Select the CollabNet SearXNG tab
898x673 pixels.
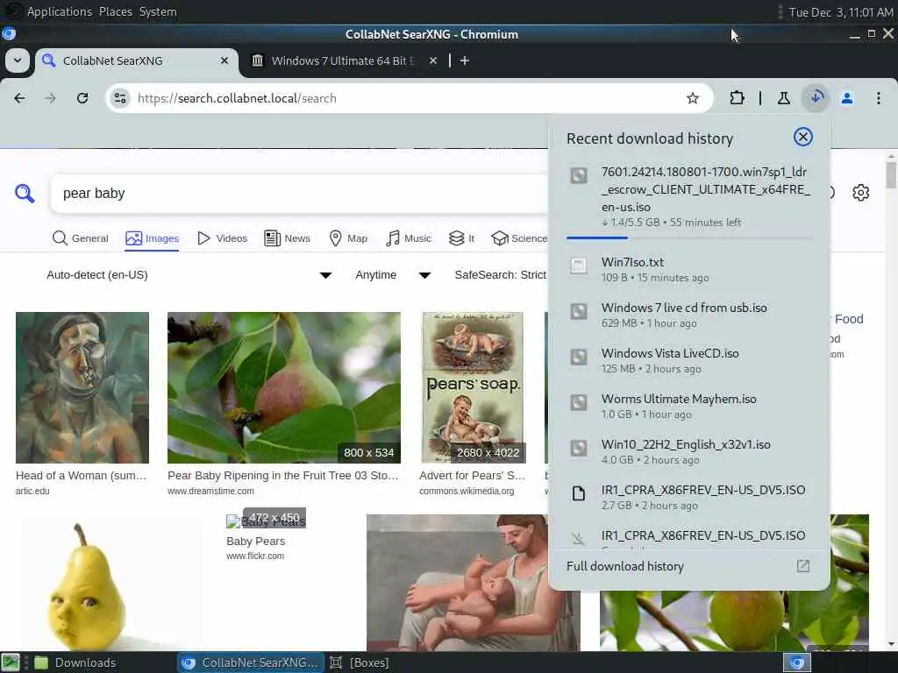(138, 60)
